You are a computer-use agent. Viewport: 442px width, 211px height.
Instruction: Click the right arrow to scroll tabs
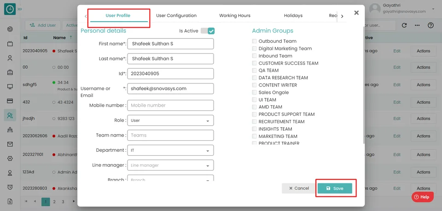342,16
